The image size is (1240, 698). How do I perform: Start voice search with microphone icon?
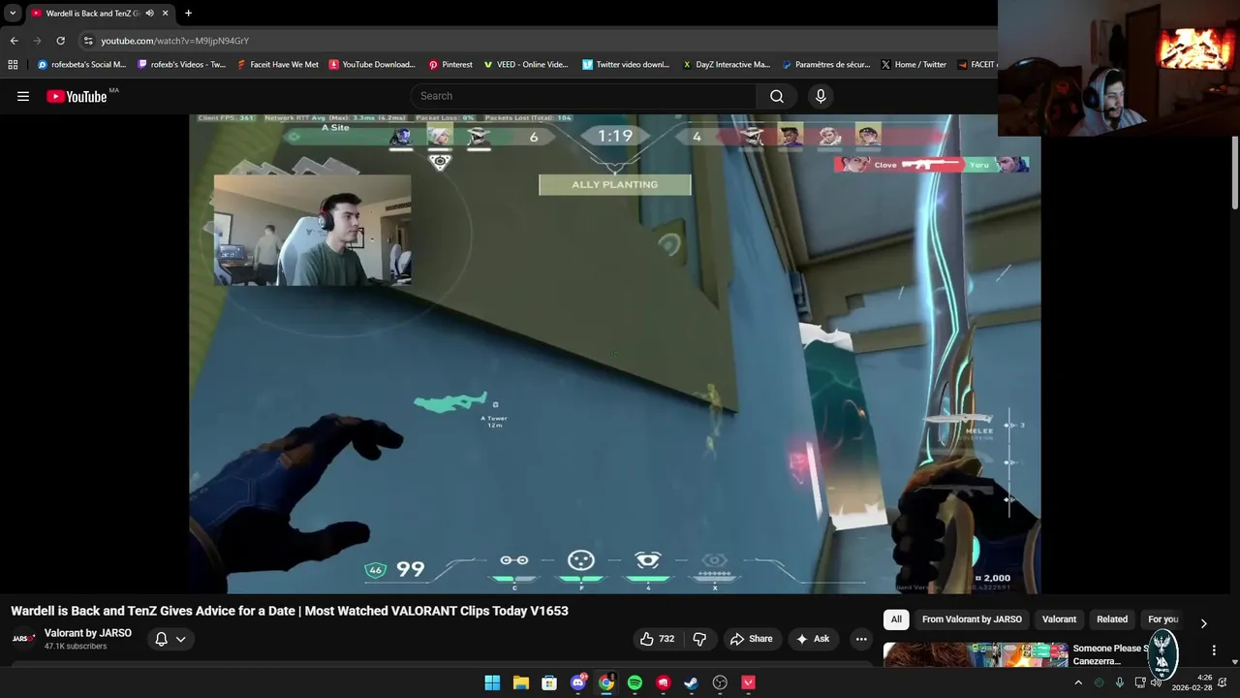pos(821,96)
